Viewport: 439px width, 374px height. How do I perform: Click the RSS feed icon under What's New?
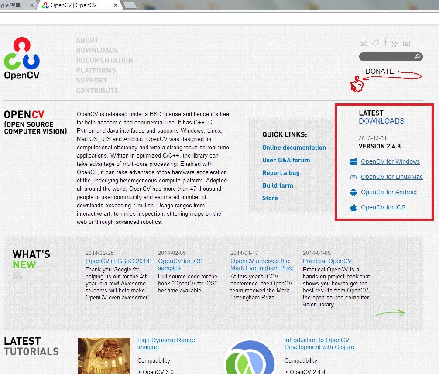point(17,275)
